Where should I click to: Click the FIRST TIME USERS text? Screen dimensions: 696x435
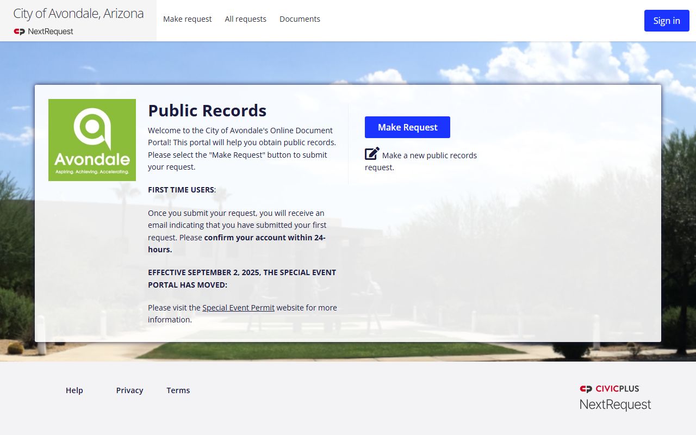pyautogui.click(x=182, y=190)
